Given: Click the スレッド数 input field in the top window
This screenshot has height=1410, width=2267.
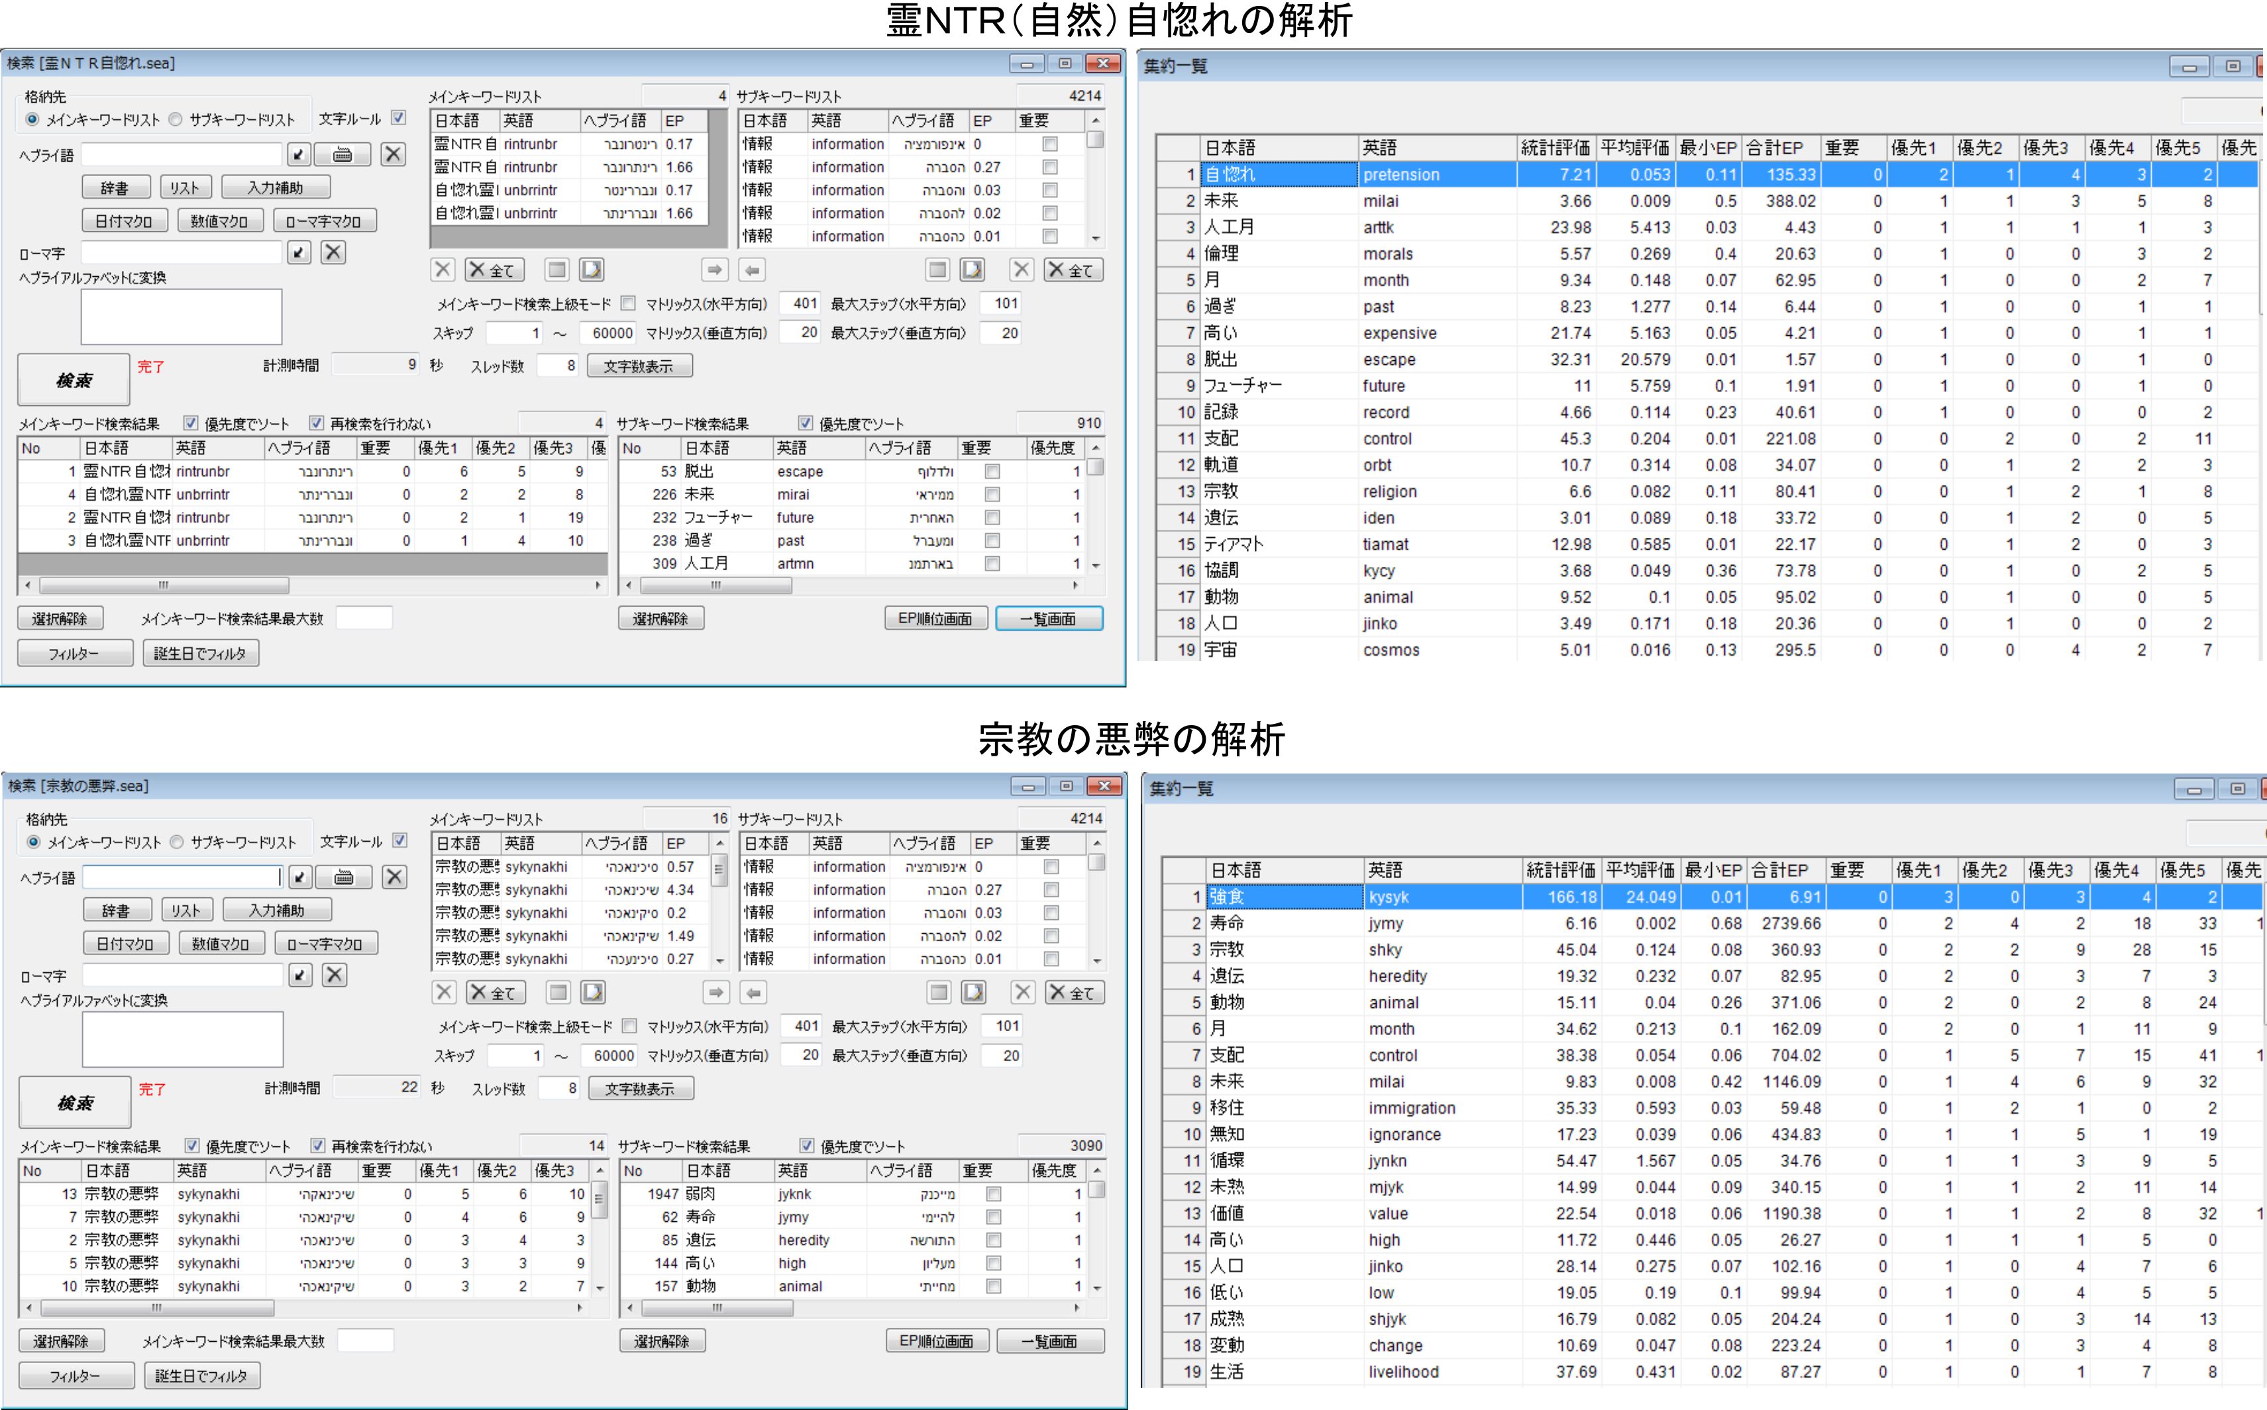Looking at the screenshot, I should [x=558, y=366].
